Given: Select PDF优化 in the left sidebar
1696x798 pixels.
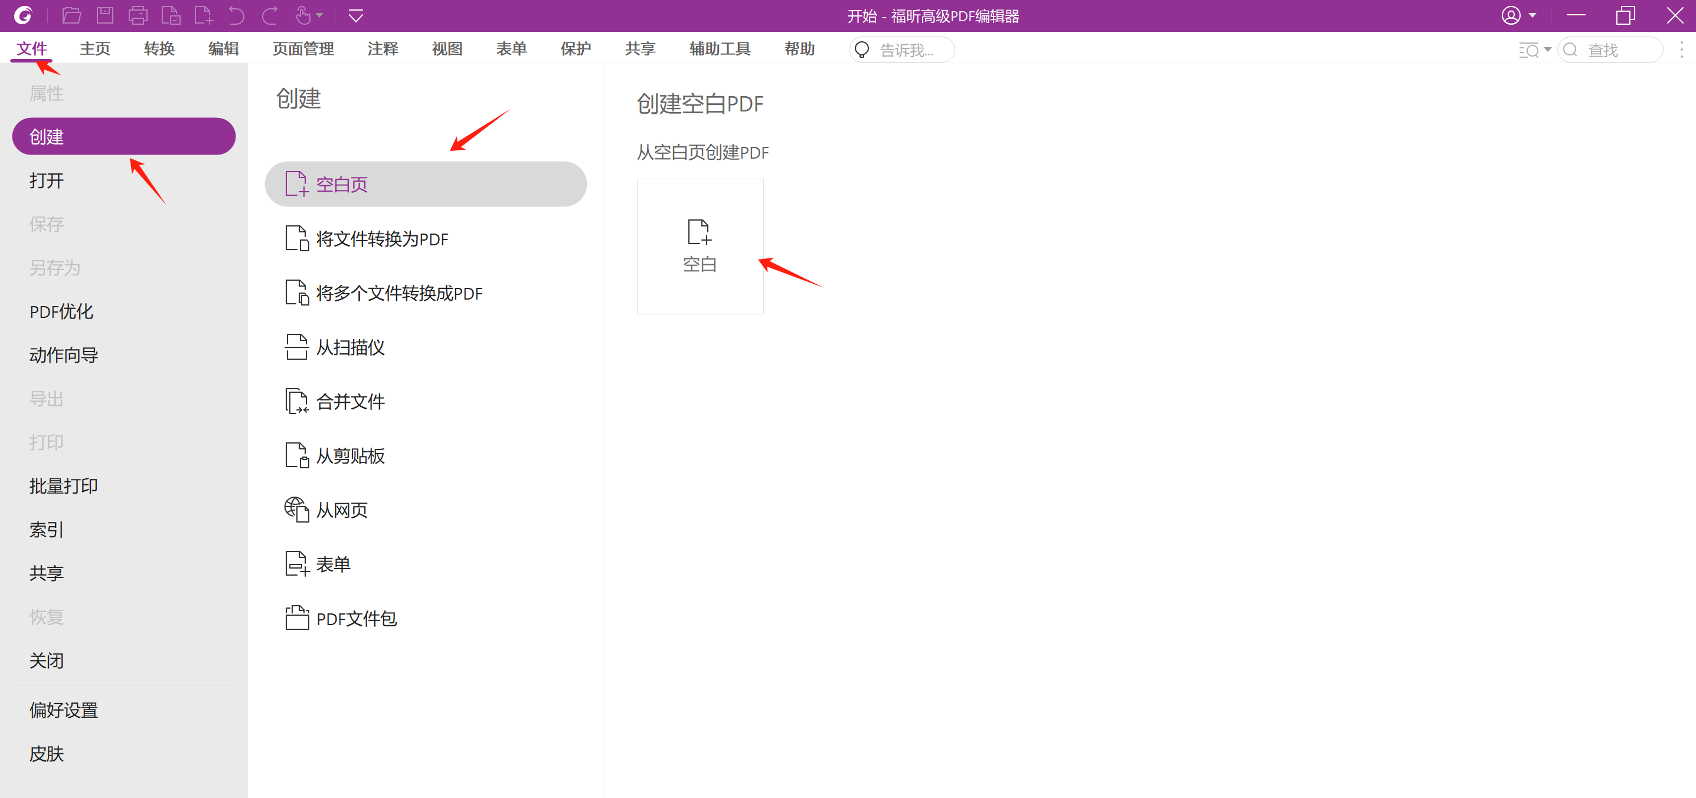Looking at the screenshot, I should pyautogui.click(x=61, y=311).
